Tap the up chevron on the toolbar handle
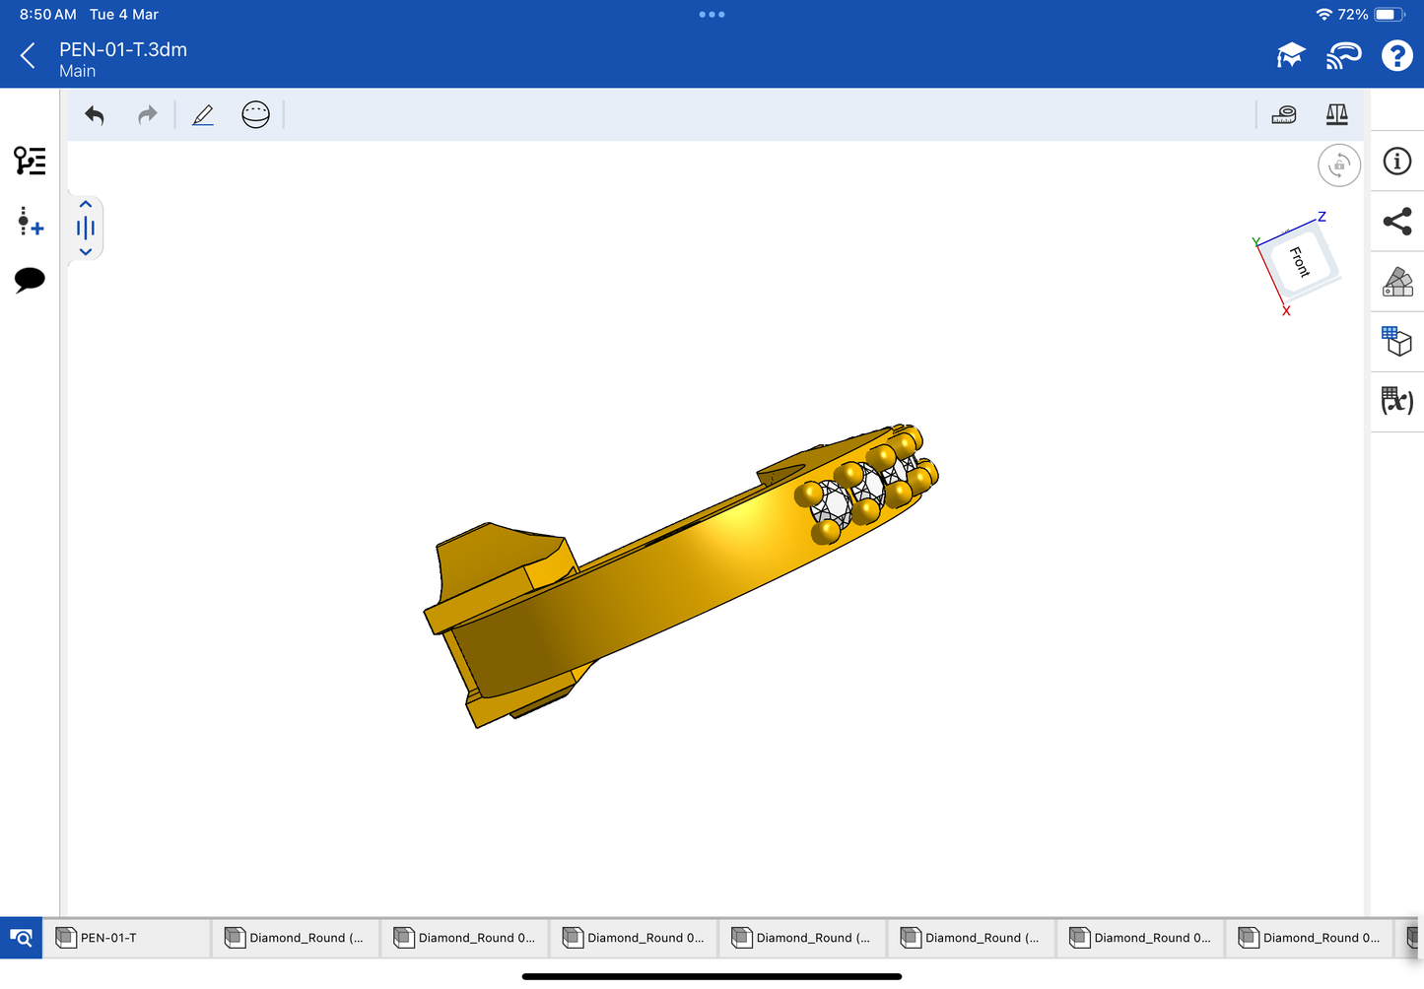The height and width of the screenshot is (989, 1424). (86, 205)
